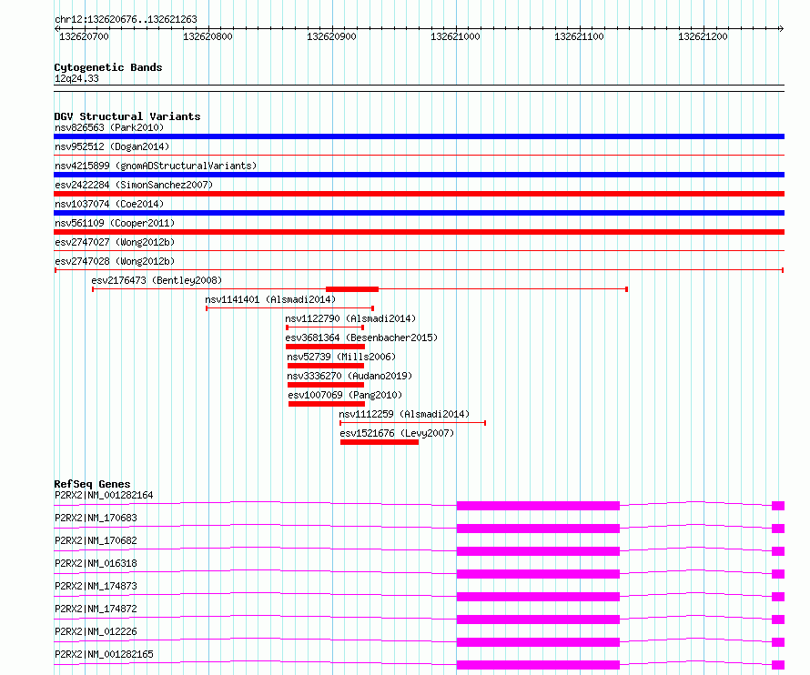Click the large exon of NM_012226
Image resolution: width=810 pixels, height=675 pixels.
coord(538,642)
